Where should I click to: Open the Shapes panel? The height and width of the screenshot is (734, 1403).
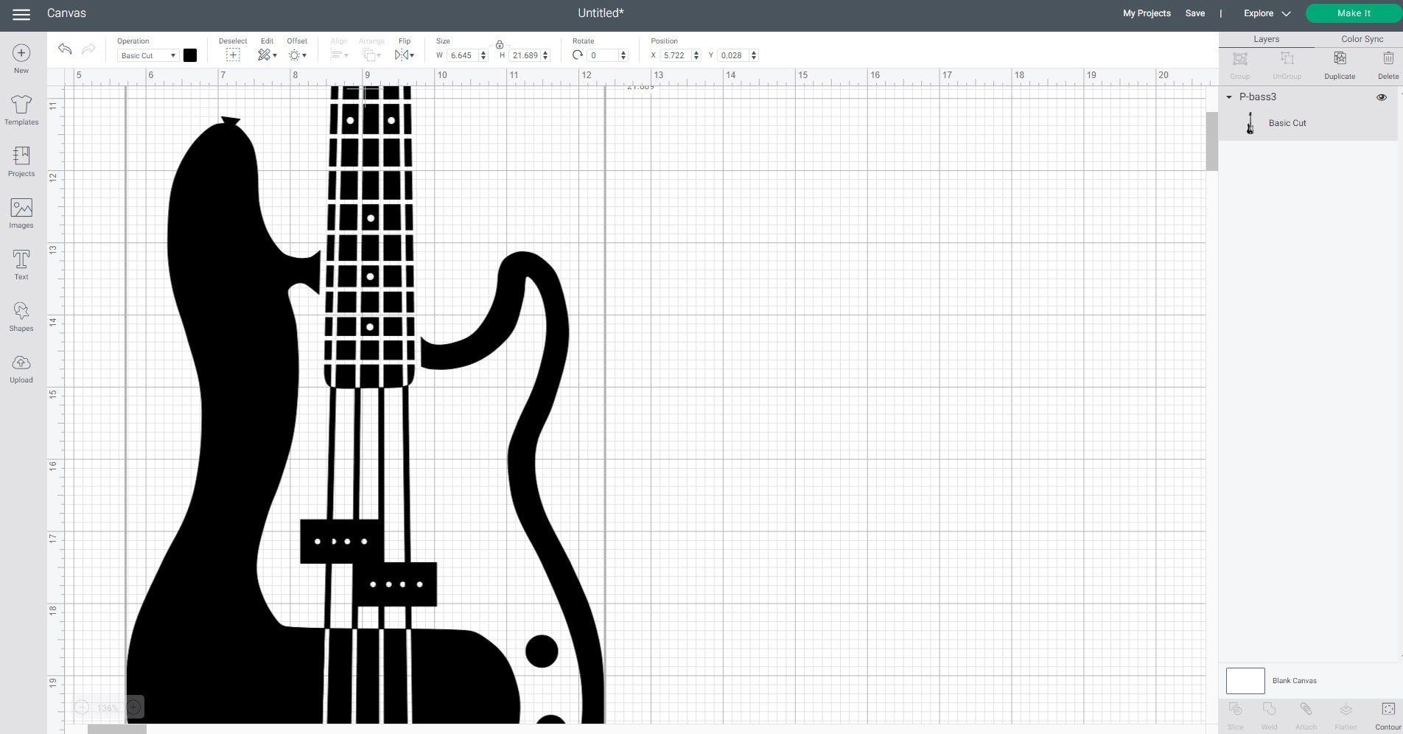point(21,315)
